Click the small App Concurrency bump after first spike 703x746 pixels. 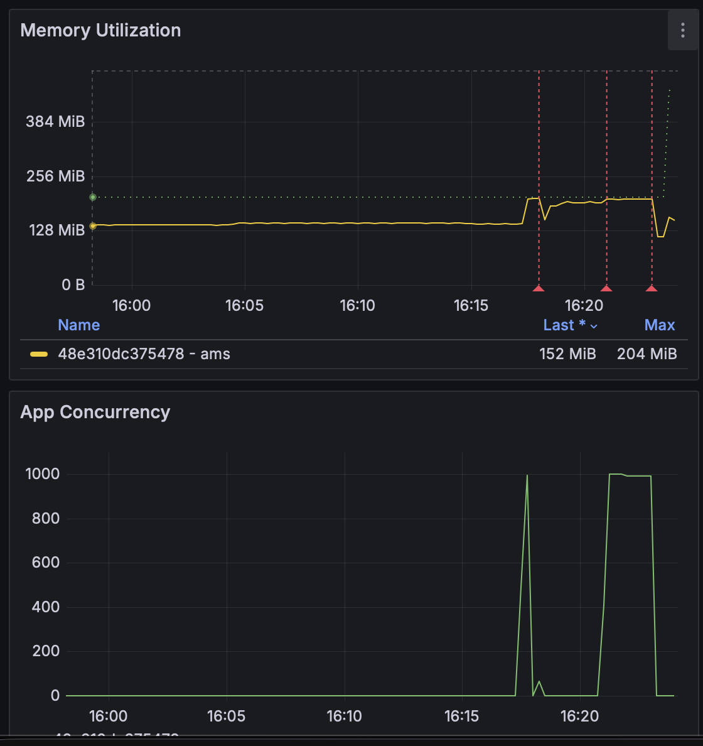[x=539, y=682]
